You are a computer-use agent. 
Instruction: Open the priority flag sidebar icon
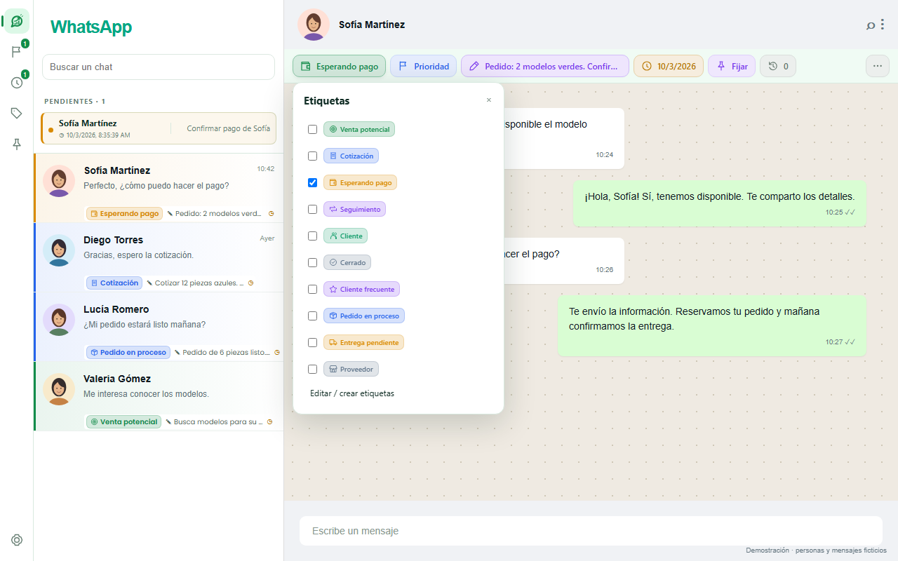(x=17, y=52)
